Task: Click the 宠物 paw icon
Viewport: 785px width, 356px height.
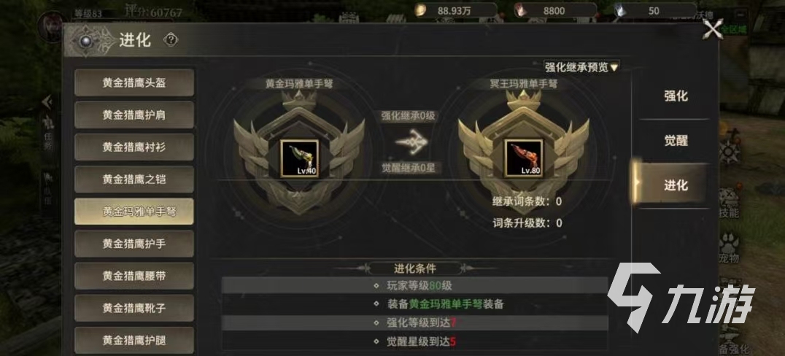Action: pos(729,245)
